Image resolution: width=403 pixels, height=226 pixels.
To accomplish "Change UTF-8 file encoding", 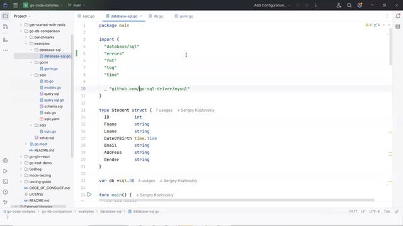I will (374, 212).
